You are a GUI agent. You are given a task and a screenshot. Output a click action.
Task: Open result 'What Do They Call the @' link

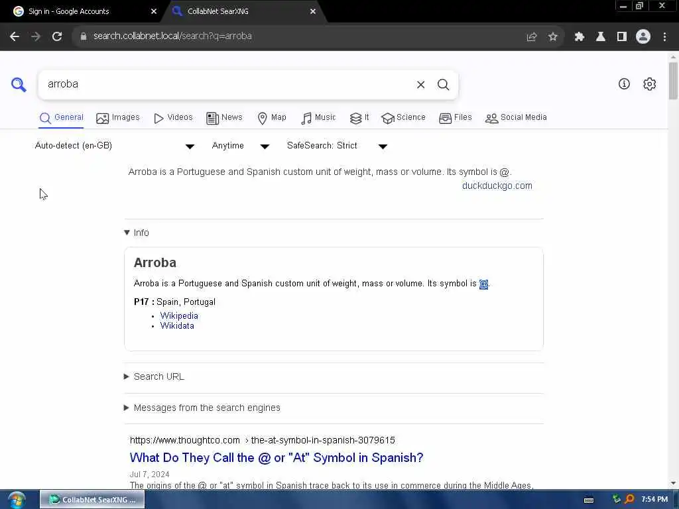coord(277,457)
